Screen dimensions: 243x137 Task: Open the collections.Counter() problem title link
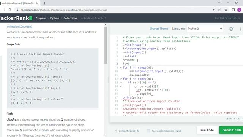[x=19, y=27]
